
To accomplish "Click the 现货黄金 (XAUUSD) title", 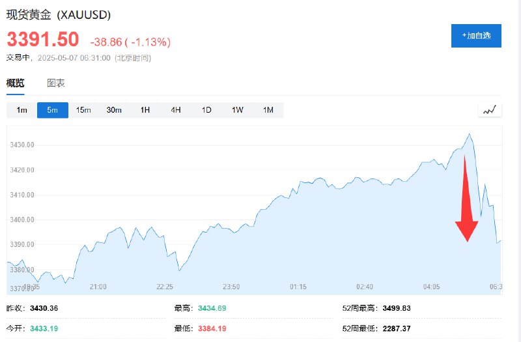I will [x=59, y=14].
